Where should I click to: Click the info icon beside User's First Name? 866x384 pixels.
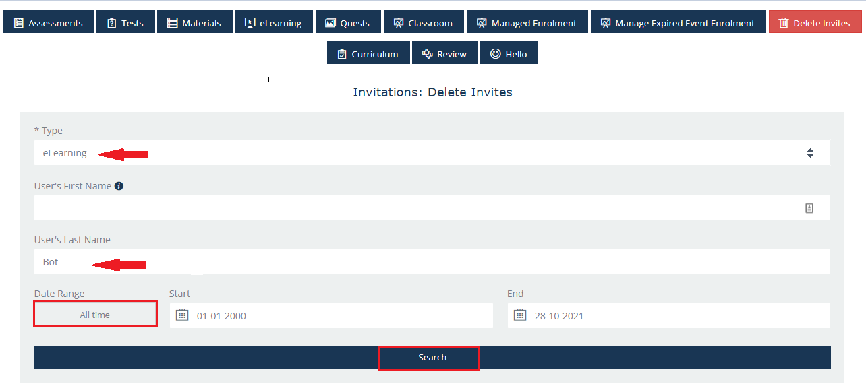click(119, 186)
